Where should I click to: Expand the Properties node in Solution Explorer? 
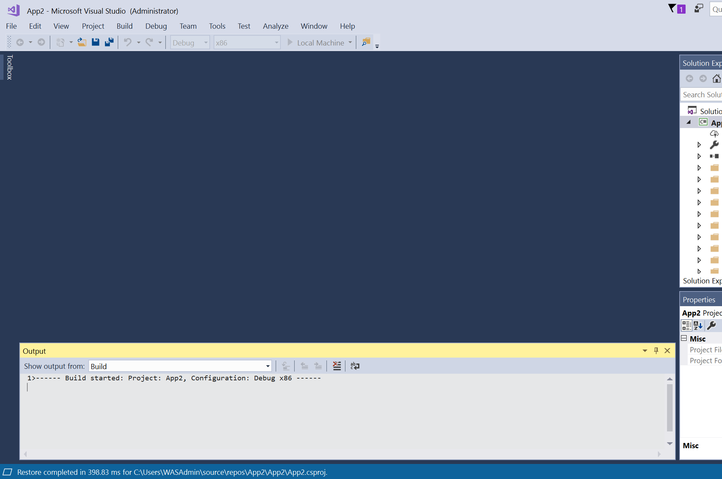[699, 145]
